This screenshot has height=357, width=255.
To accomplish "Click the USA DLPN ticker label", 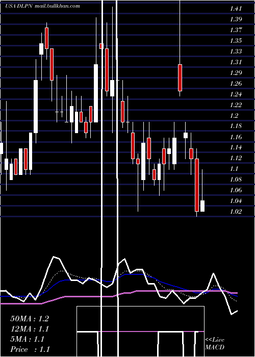I will tap(19, 6).
